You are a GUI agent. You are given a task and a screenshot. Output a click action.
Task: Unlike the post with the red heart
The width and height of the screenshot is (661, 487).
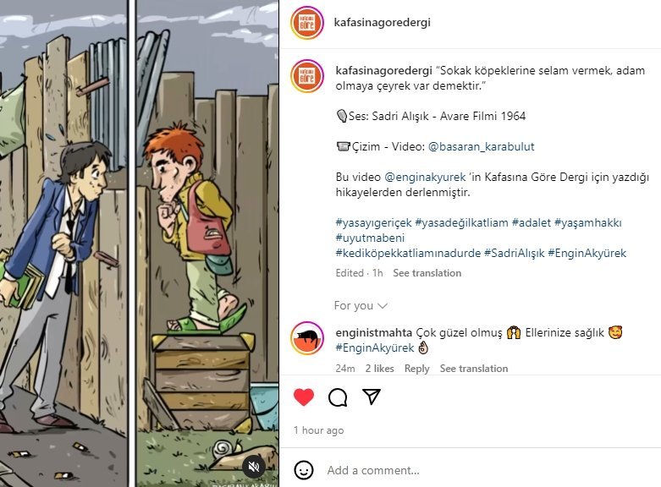(304, 397)
